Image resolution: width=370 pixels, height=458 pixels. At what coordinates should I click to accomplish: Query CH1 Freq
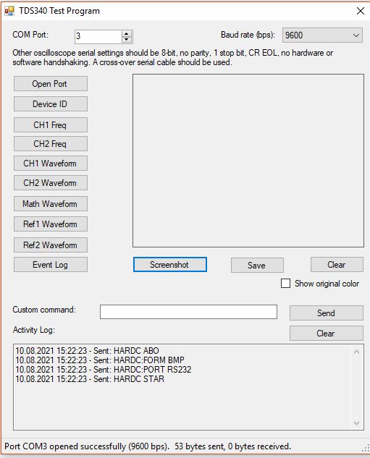coord(50,125)
